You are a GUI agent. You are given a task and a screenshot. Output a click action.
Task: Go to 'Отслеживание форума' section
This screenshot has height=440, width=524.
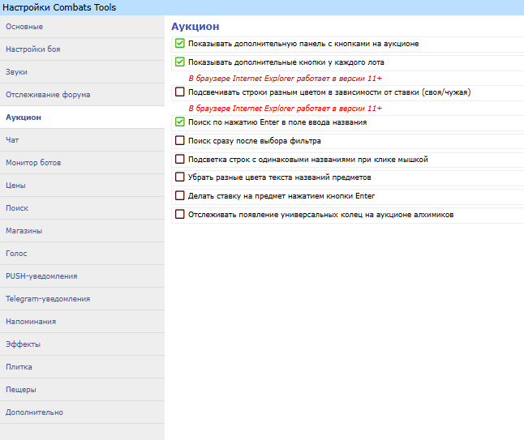pyautogui.click(x=48, y=95)
